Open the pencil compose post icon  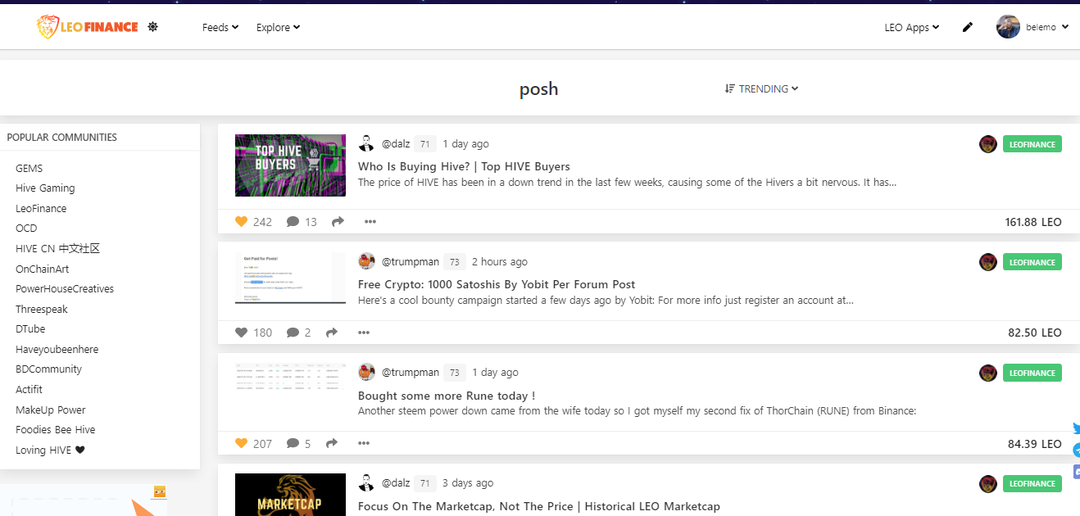(x=968, y=27)
